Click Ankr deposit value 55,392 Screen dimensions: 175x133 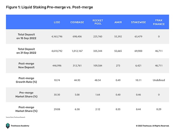point(118,37)
